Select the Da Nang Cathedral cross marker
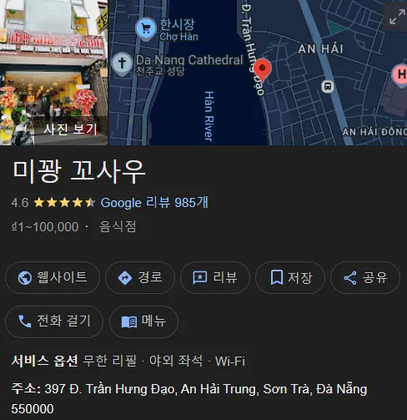Viewport: 407px width, 420px height. (x=122, y=63)
